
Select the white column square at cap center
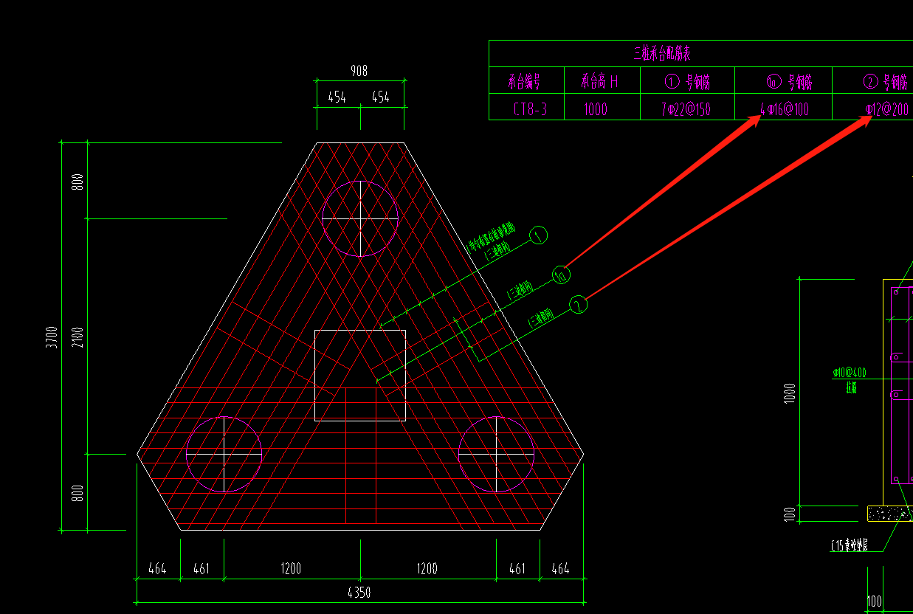(360, 375)
